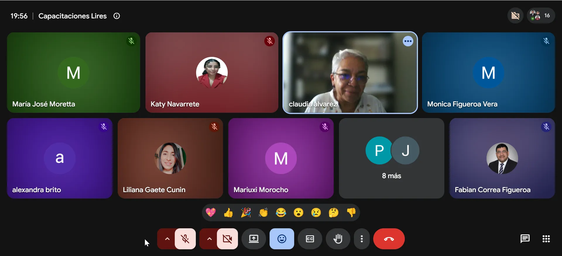This screenshot has height=256, width=562.
Task: Send the laughing face reaction
Action: click(x=281, y=213)
